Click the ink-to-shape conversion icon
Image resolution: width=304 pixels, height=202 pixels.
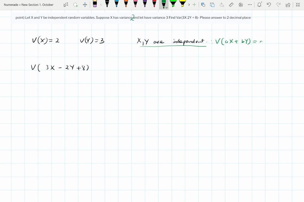[203, 4]
